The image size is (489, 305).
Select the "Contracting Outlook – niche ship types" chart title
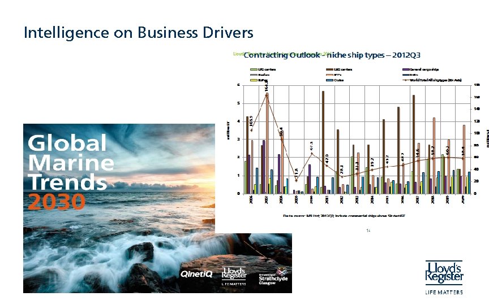click(332, 55)
